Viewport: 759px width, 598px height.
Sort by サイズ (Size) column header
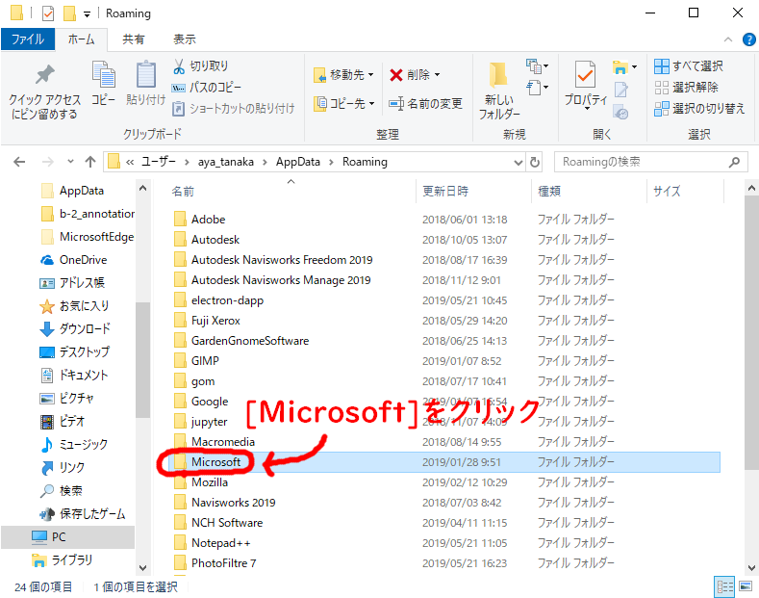(667, 192)
